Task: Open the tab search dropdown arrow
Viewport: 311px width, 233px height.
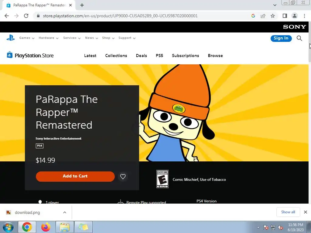Action: click(x=275, y=5)
